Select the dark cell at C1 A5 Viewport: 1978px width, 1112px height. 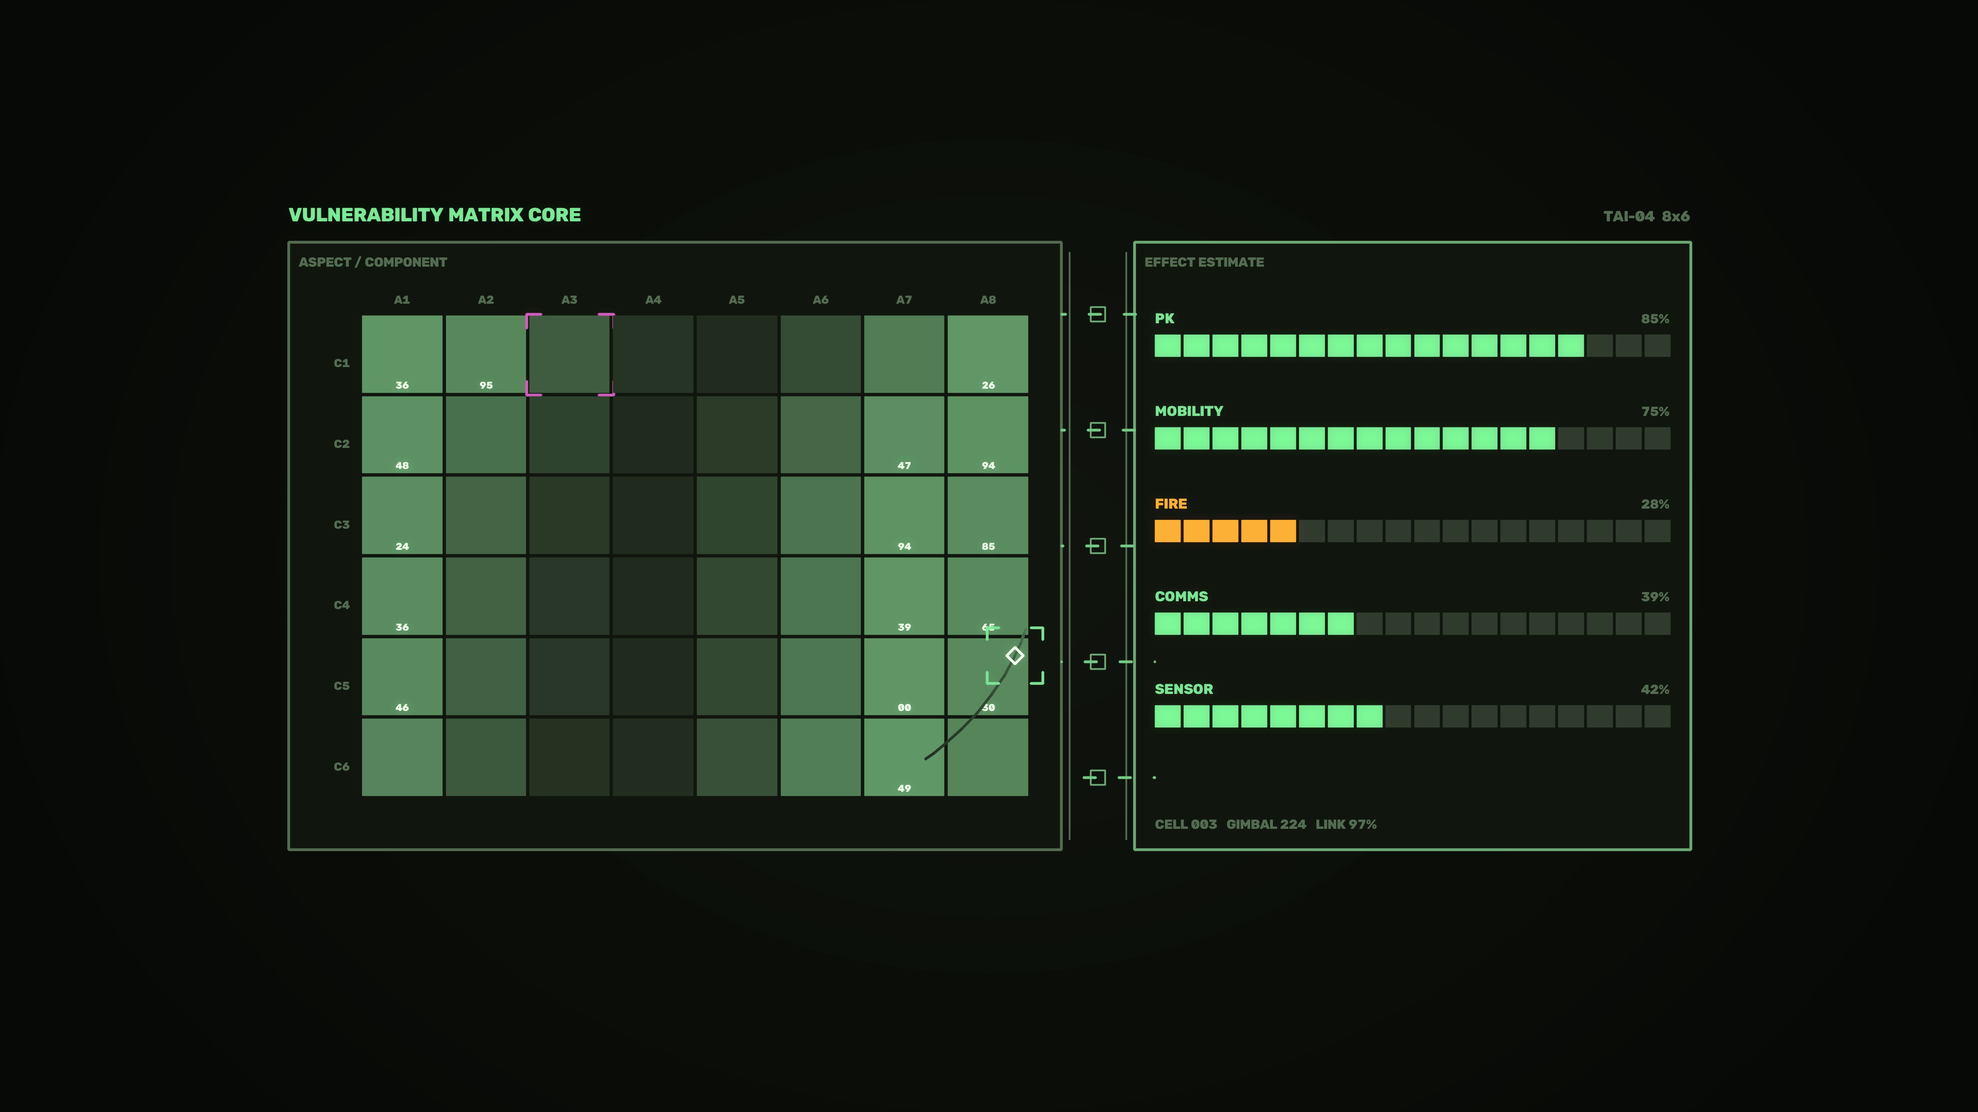point(737,355)
